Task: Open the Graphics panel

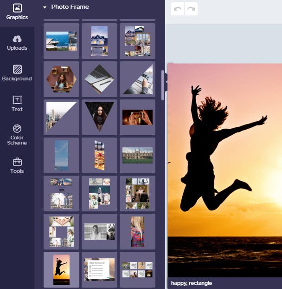Action: click(17, 12)
